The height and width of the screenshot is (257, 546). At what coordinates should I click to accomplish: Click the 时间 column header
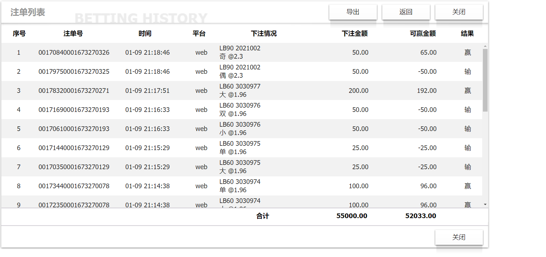tap(145, 33)
